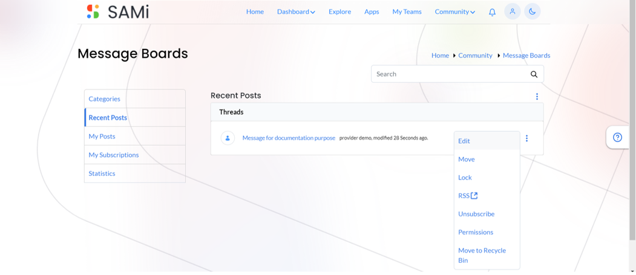Viewport: 636px width, 275px height.
Task: Open the help question mark button
Action: (617, 137)
